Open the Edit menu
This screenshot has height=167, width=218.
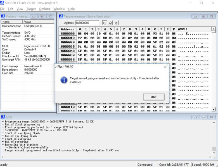coord(10,9)
